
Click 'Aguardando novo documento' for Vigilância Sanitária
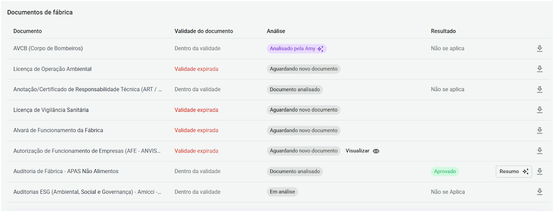coord(303,110)
